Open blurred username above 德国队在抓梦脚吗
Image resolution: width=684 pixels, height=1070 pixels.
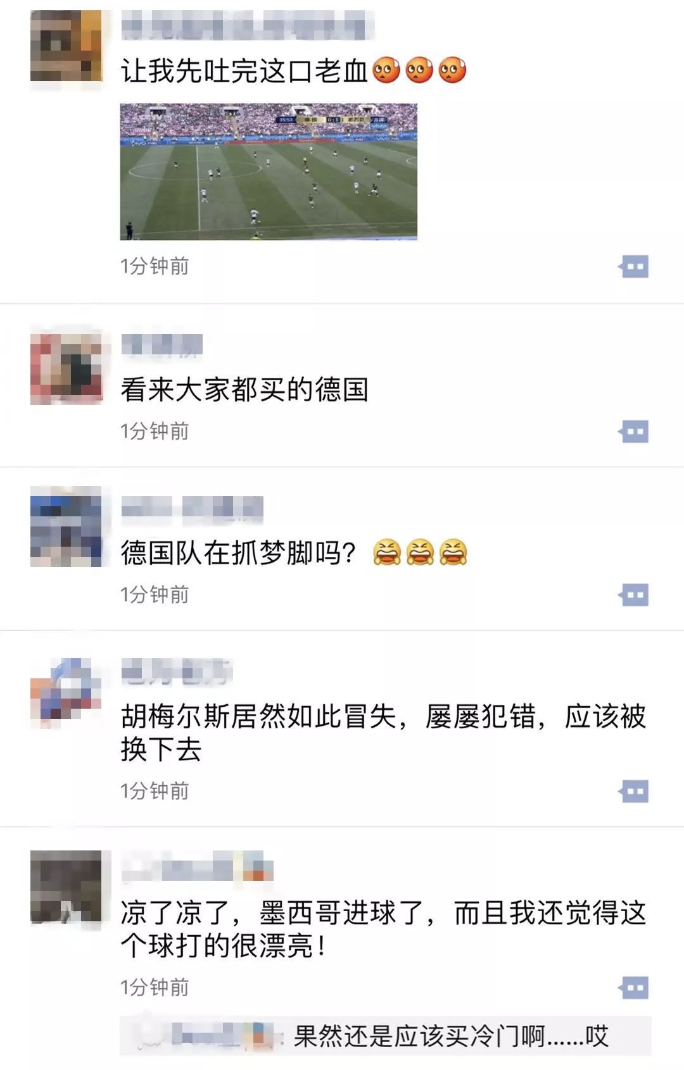click(192, 509)
